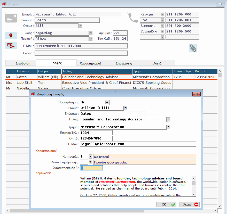Viewport: 227px width, 214px height.
Task: Switch to the Επαφές tab
Action: click(x=56, y=63)
